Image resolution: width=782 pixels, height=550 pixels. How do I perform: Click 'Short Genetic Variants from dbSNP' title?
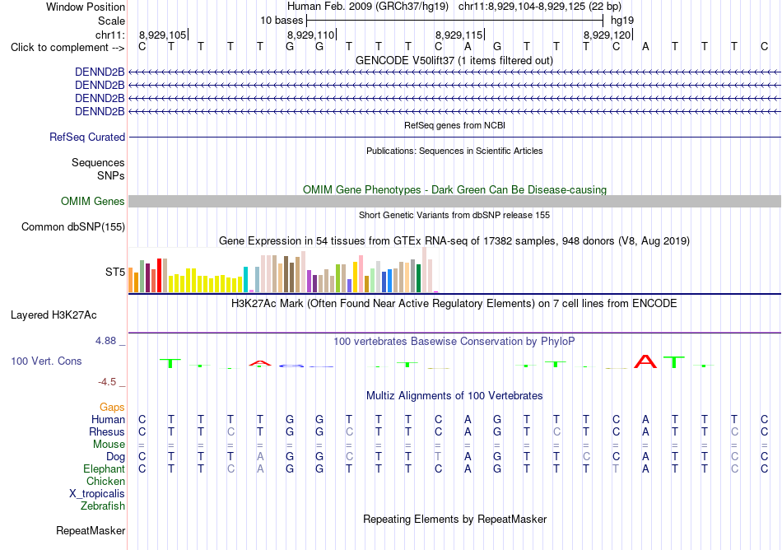454,215
